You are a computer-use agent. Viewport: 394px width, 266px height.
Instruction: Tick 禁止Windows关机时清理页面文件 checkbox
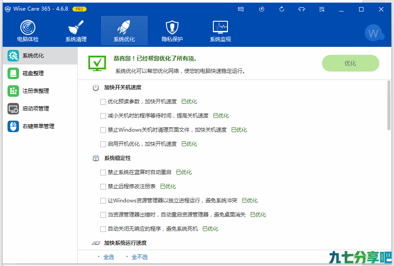click(x=103, y=130)
